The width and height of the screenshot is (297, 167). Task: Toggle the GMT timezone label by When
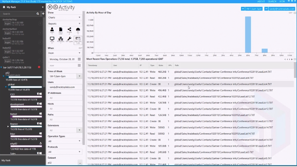click(x=80, y=48)
